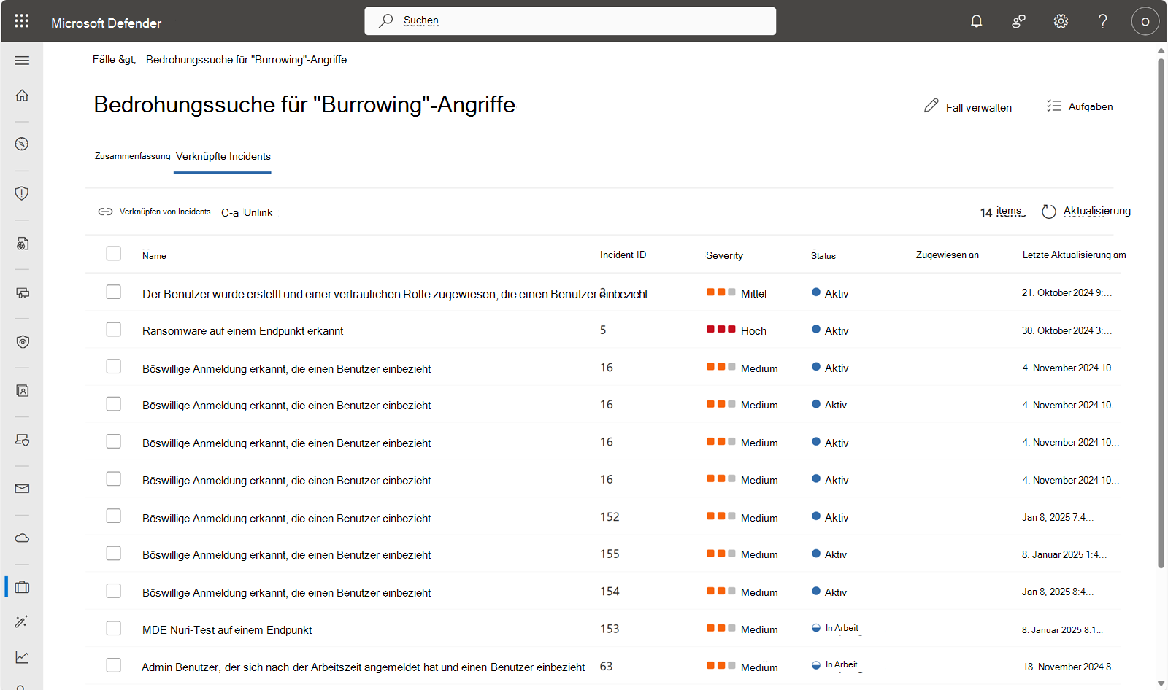Click the magnifier icon in the search box

385,21
